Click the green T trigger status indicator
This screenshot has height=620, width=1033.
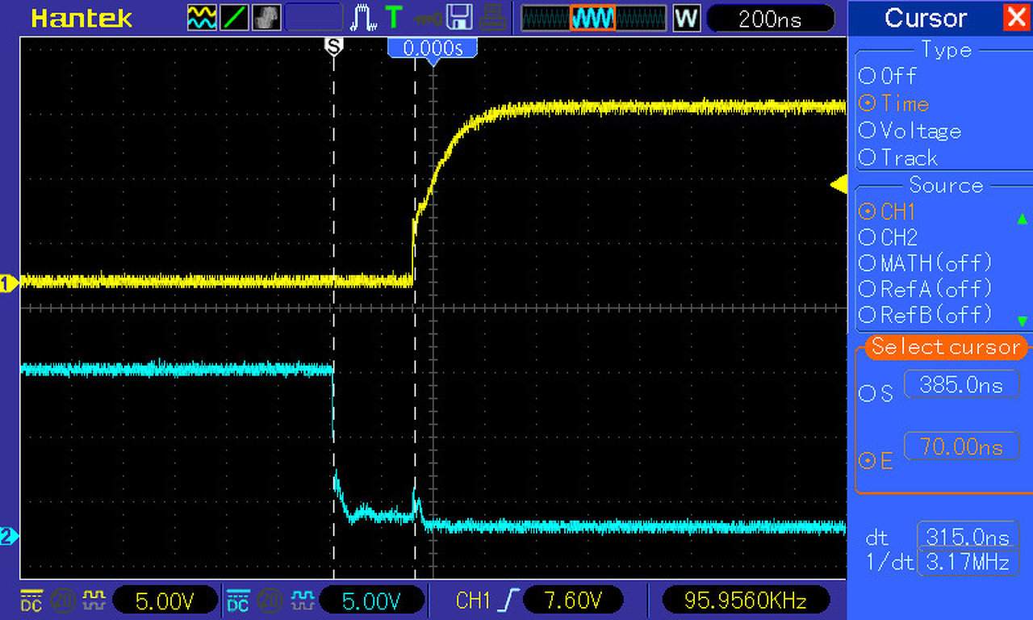(x=393, y=17)
